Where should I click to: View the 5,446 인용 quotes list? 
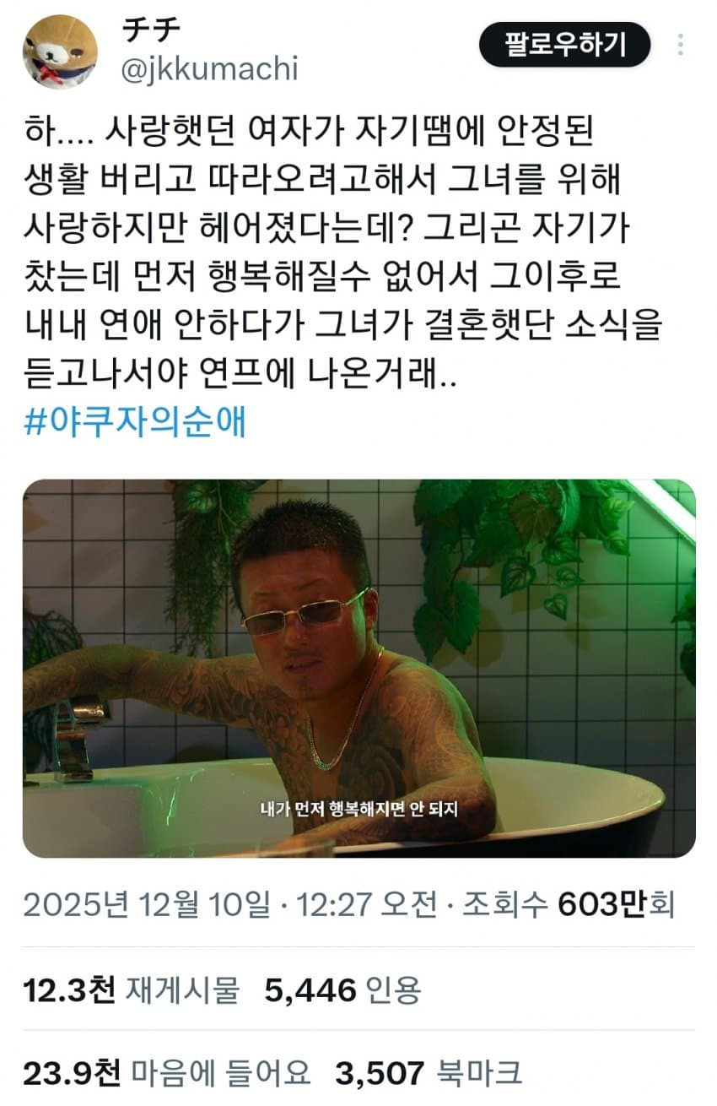(342, 989)
